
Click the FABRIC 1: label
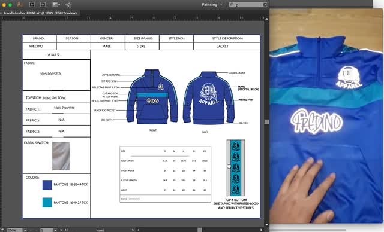tap(32, 109)
